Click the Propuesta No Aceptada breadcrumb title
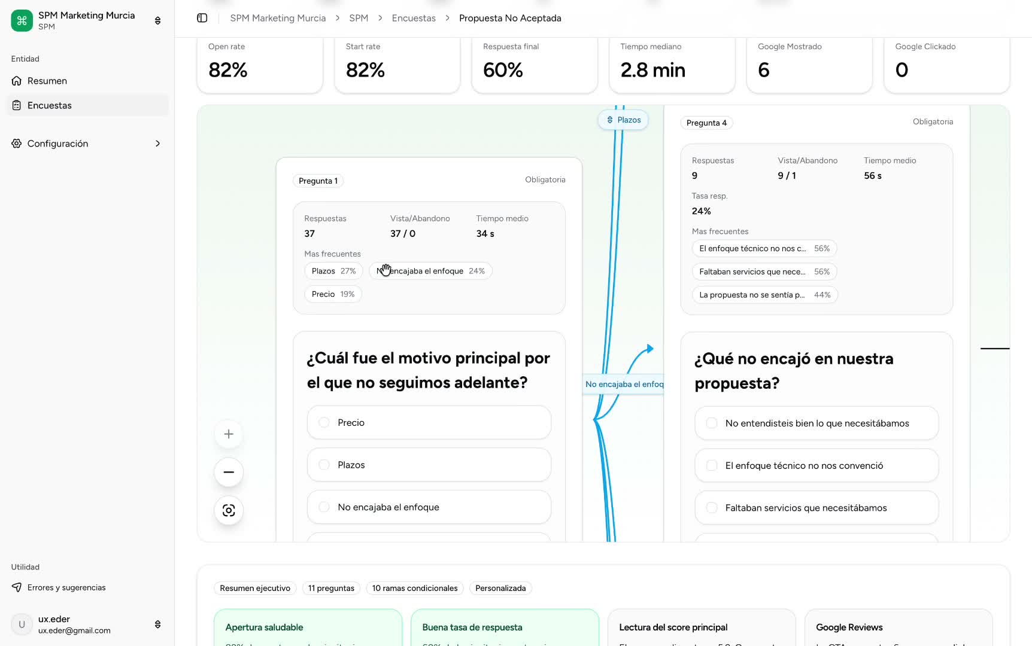The image size is (1032, 646). click(510, 18)
